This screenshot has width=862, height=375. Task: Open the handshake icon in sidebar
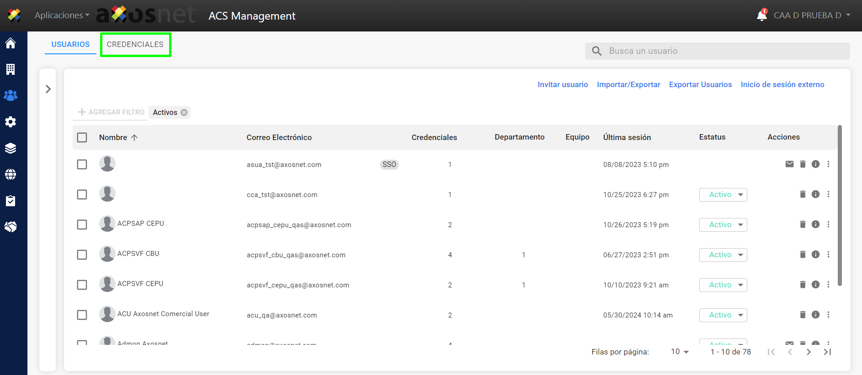pyautogui.click(x=11, y=227)
